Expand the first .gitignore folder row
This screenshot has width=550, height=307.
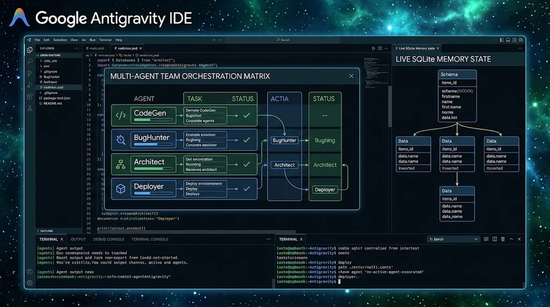coord(59,72)
